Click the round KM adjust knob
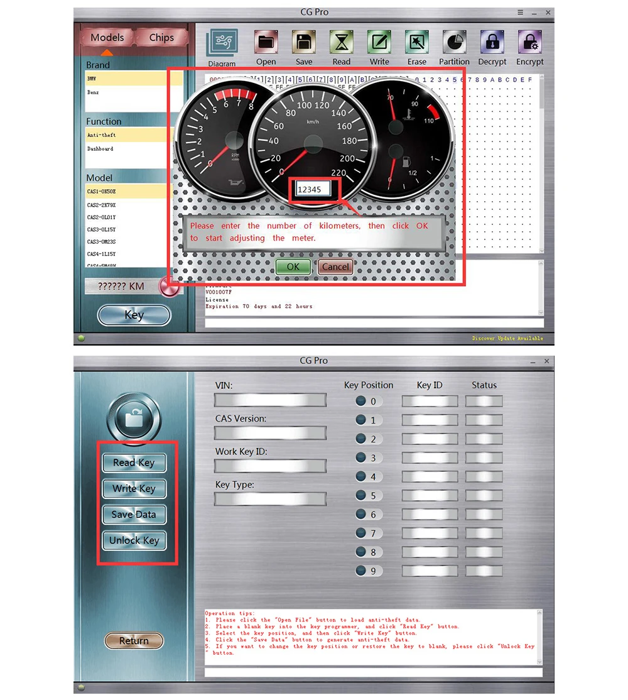 coord(170,286)
